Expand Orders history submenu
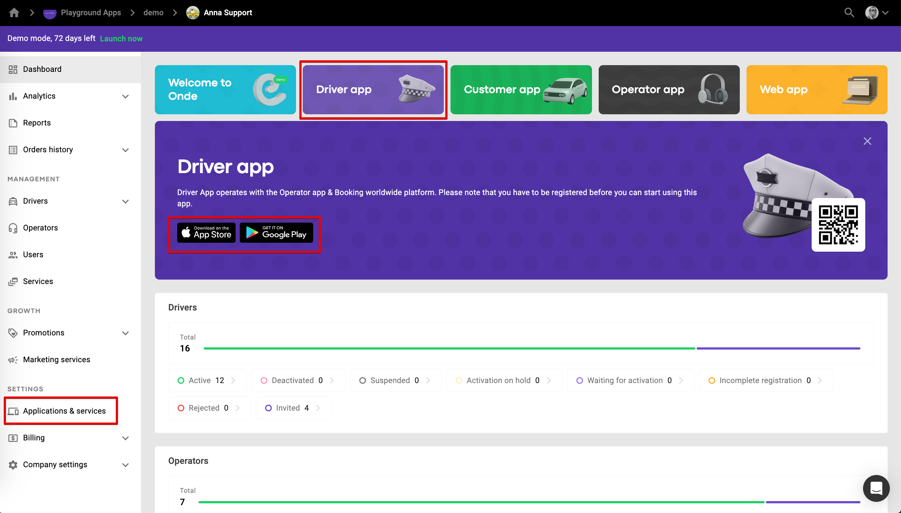Screen dimensions: 901x513 [x=125, y=150]
